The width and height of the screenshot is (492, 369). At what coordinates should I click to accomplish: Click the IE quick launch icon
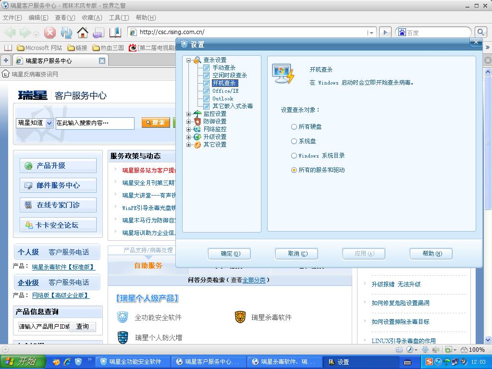click(67, 362)
